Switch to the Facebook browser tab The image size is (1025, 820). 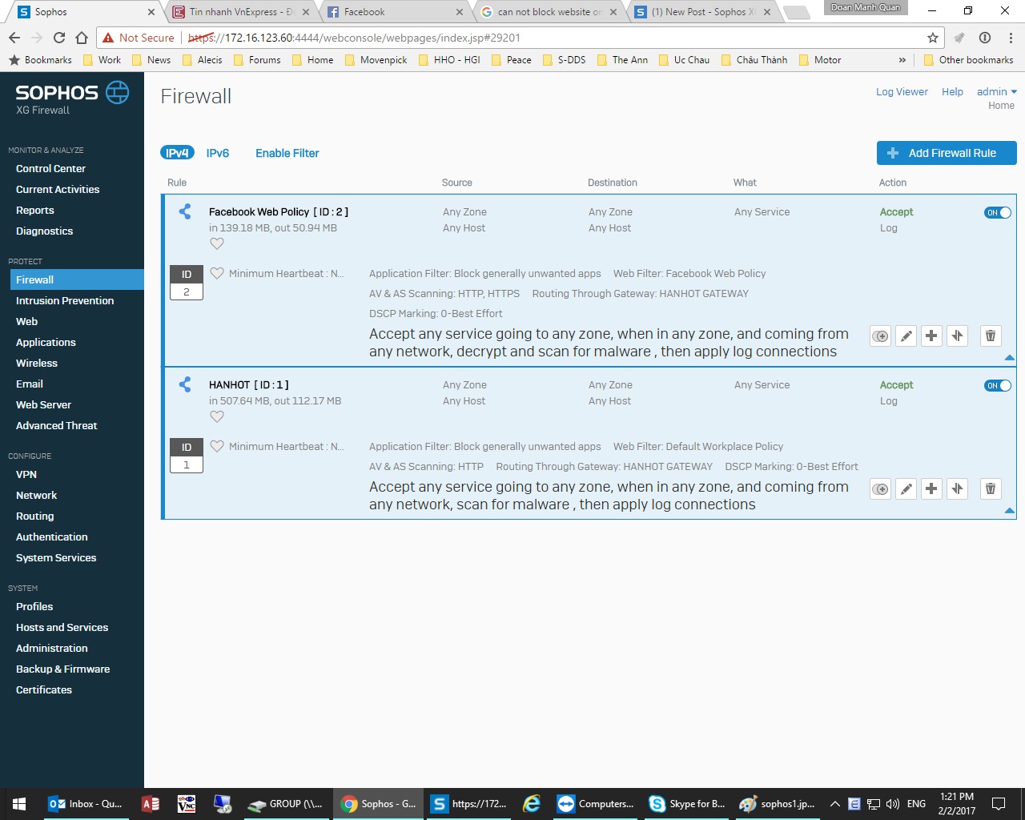click(x=394, y=12)
